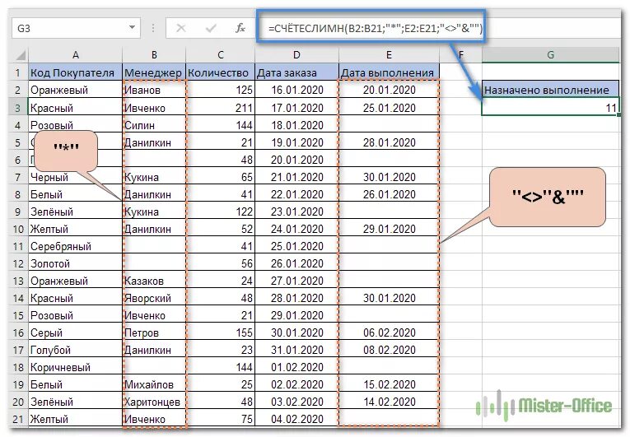Click header cell 'Дата заказа'
Image resolution: width=630 pixels, height=437 pixels.
click(297, 72)
